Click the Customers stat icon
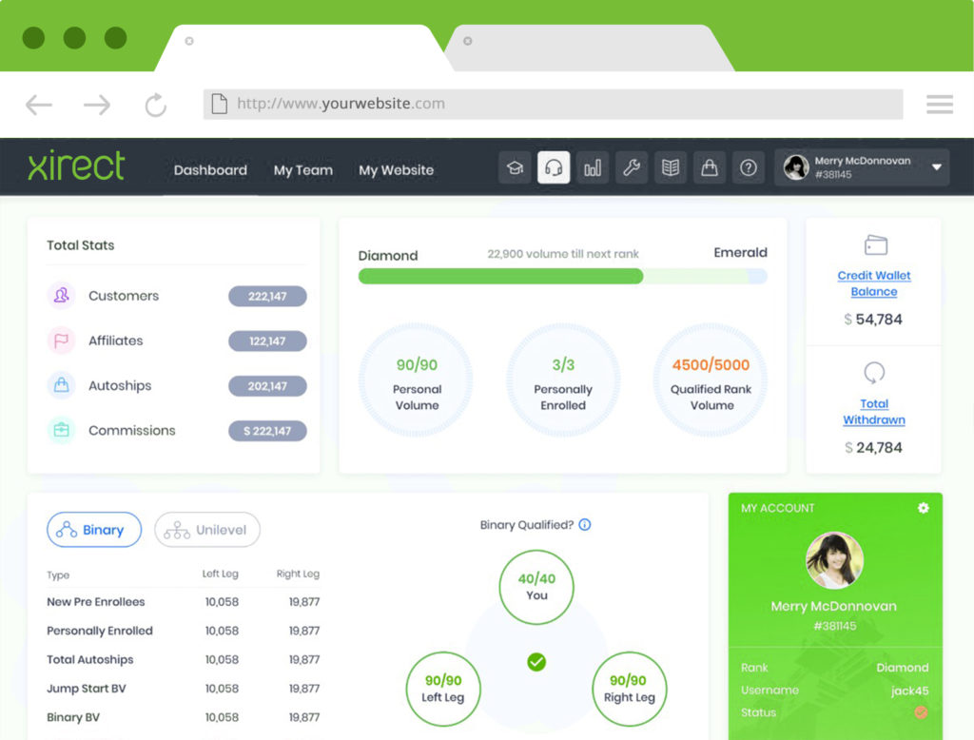 click(62, 295)
